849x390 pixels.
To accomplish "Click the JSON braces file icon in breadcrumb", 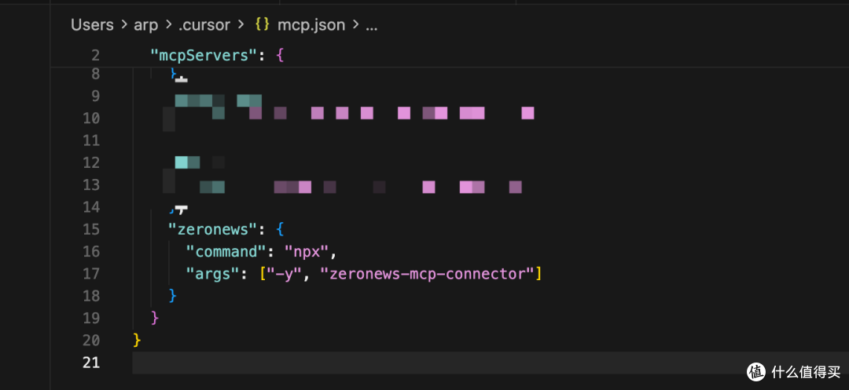I will [263, 25].
